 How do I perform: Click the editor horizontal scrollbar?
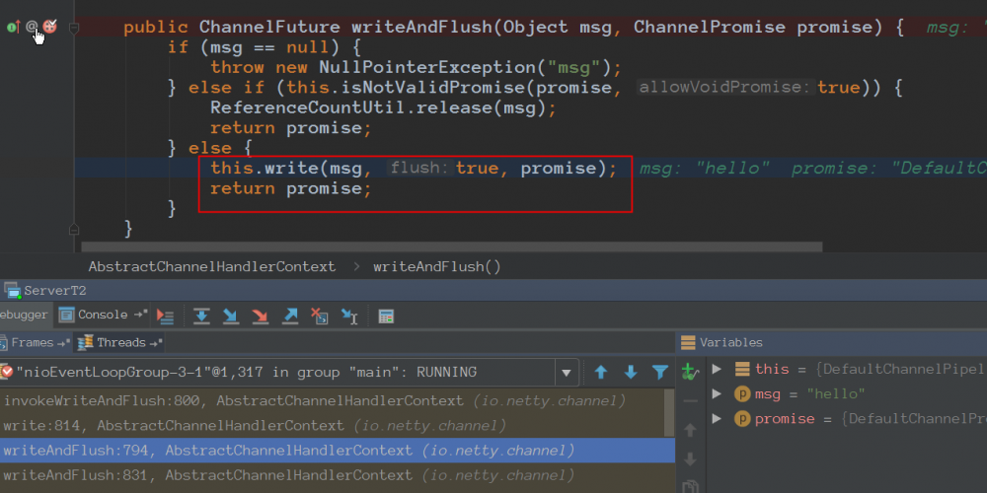(451, 247)
